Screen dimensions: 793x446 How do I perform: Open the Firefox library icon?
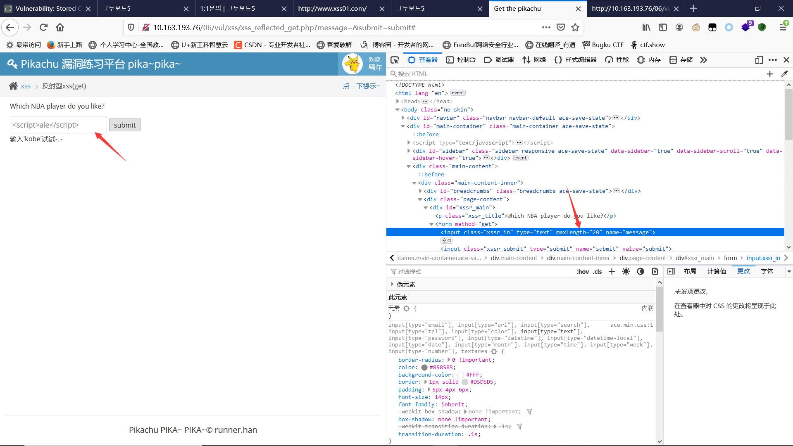[646, 27]
